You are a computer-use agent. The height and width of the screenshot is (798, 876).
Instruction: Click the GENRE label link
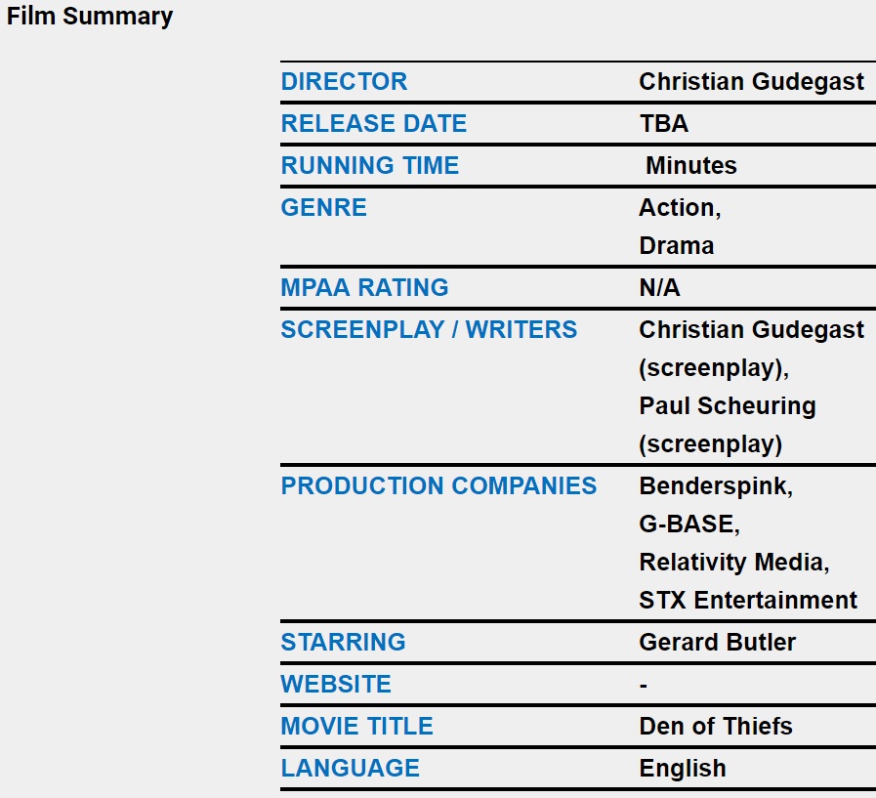[323, 208]
